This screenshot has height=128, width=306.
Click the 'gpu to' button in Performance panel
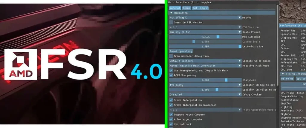(301, 79)
